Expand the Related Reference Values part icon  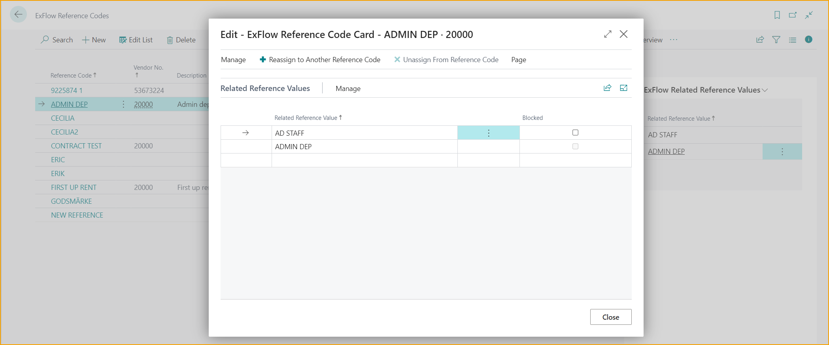coord(623,88)
